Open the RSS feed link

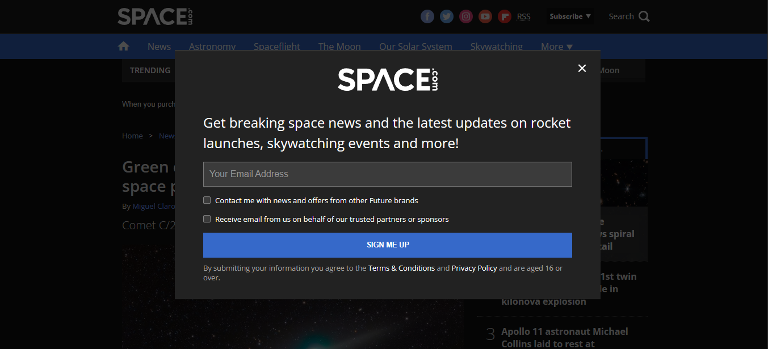523,16
